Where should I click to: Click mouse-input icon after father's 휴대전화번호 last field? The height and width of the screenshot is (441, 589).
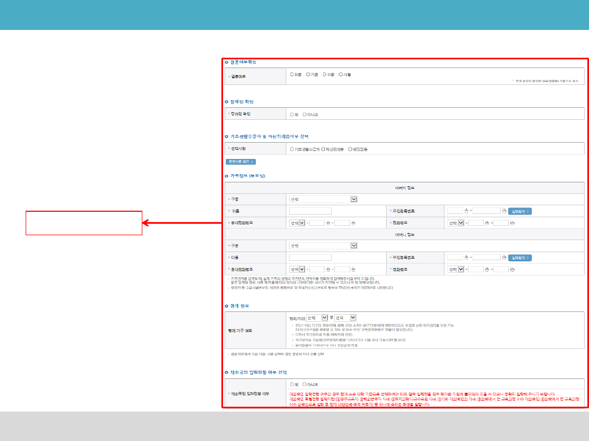(353, 223)
